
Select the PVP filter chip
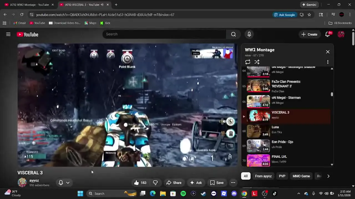tap(282, 176)
